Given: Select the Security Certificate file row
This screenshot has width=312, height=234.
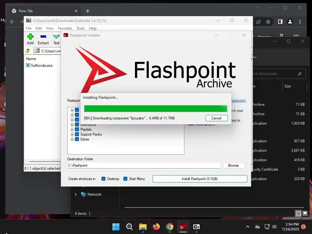Looking at the screenshot, I should click(x=278, y=169).
